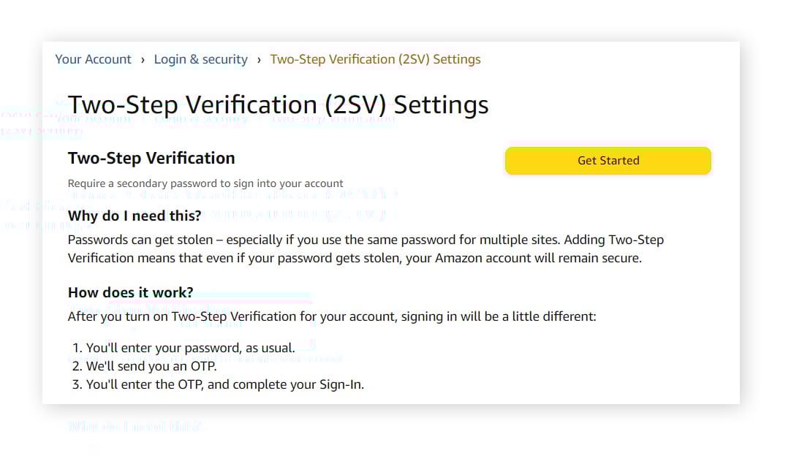Click the ghosted "Why do I need this?" text below card
Viewport: 791px width, 456px height.
tap(134, 425)
